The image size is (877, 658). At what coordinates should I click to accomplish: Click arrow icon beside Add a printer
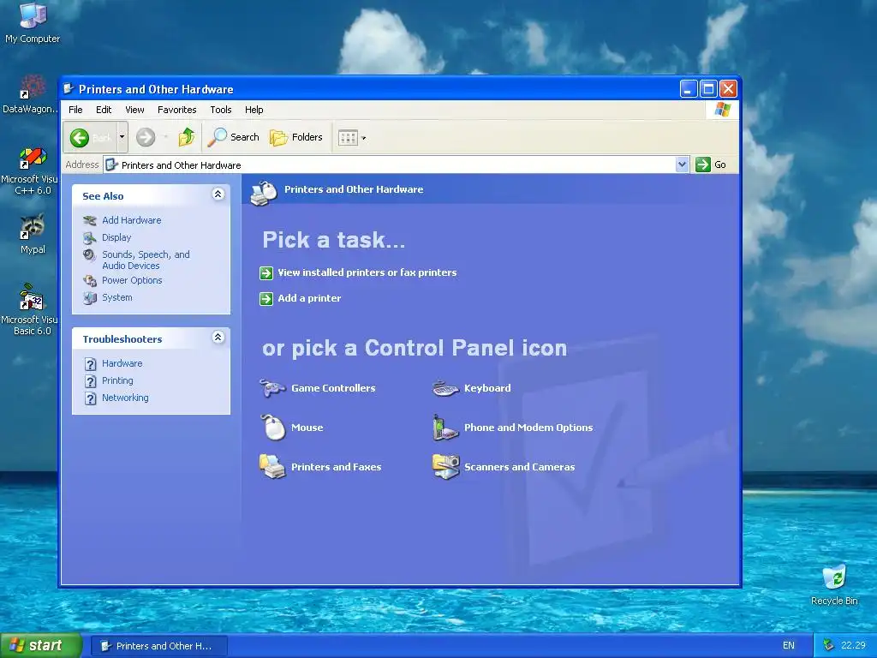(x=266, y=299)
